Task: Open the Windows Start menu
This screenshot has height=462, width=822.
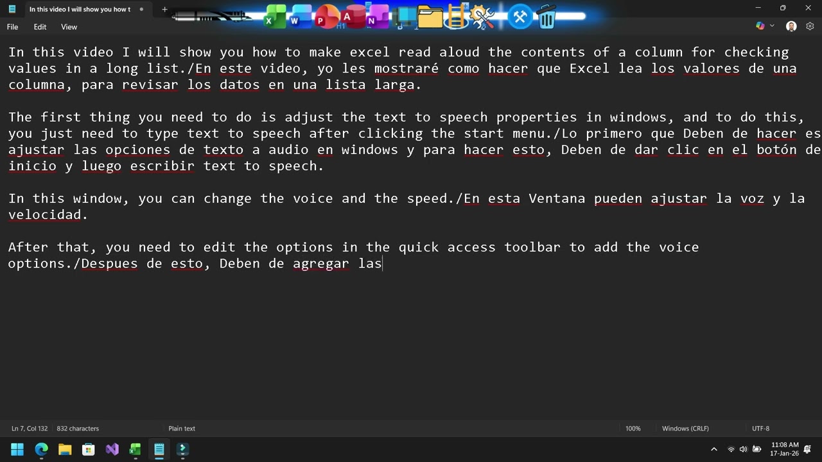Action: 17,449
